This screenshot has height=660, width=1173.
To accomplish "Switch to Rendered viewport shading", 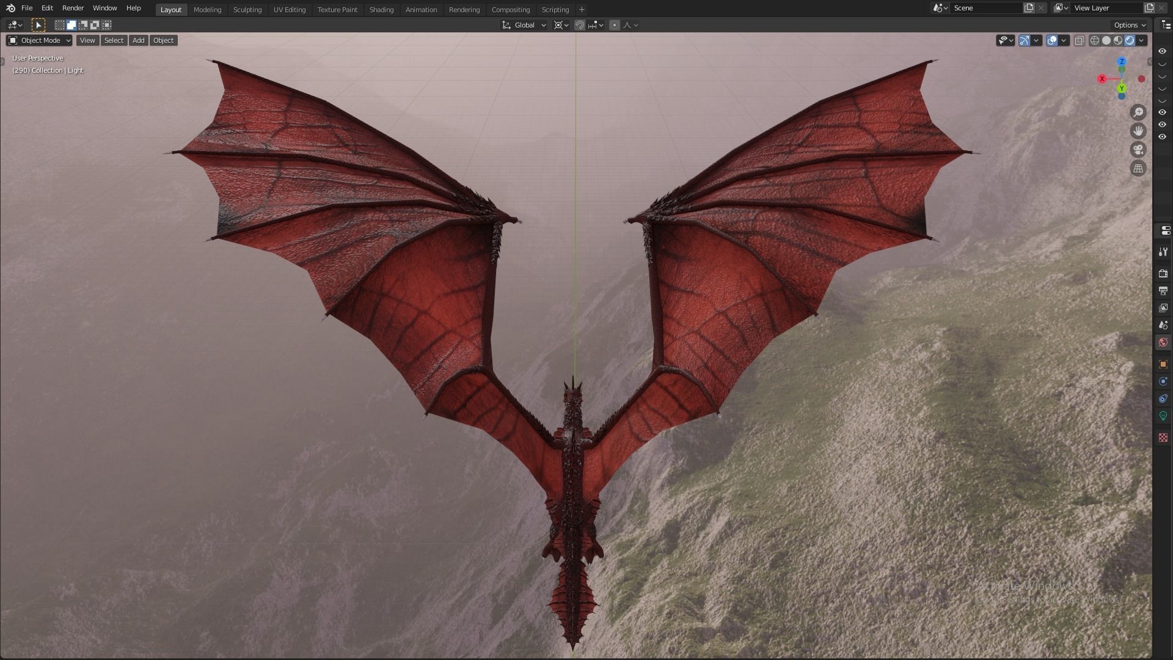I will [x=1130, y=40].
